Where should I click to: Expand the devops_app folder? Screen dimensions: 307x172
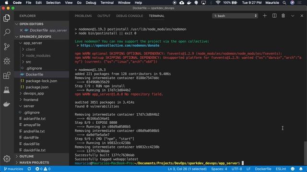(34, 94)
